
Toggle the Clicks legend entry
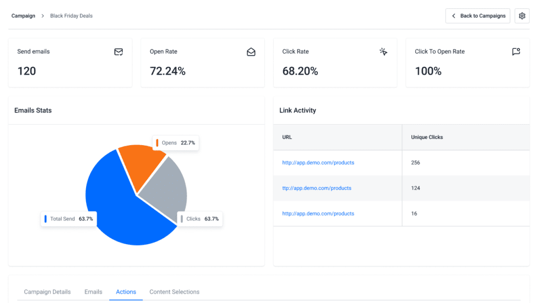[200, 218]
